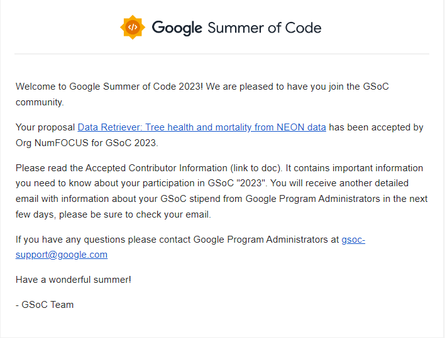Screen dimensions: 445x338
Task: Click the "Org NumFOCUS for GSoC 2023." line
Action: (x=87, y=143)
